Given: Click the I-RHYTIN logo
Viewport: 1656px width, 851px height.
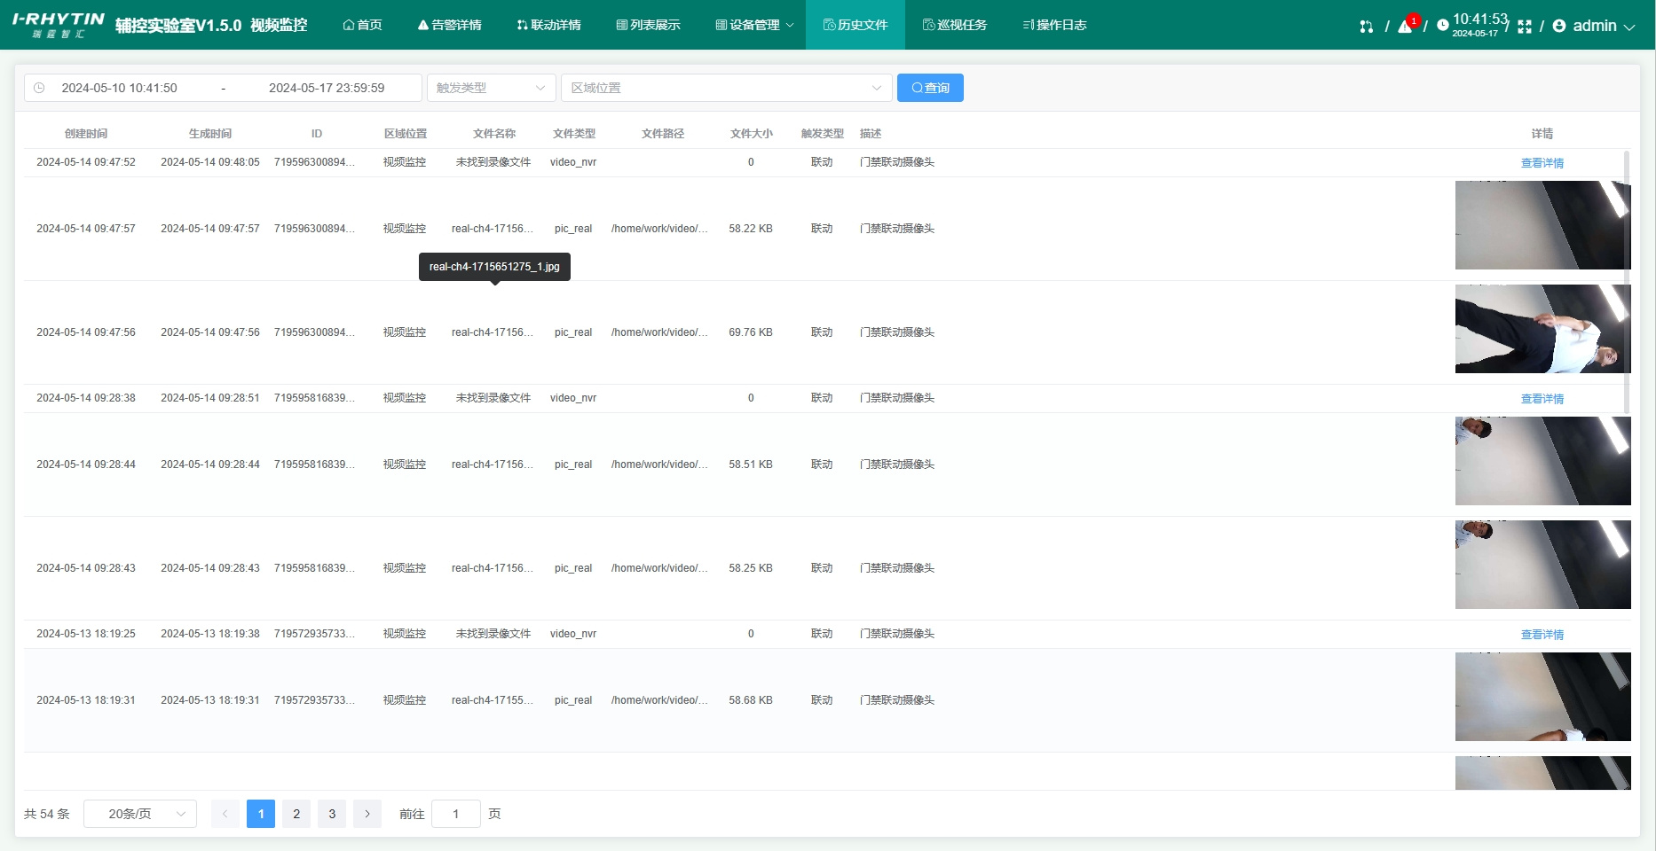Looking at the screenshot, I should click(59, 25).
